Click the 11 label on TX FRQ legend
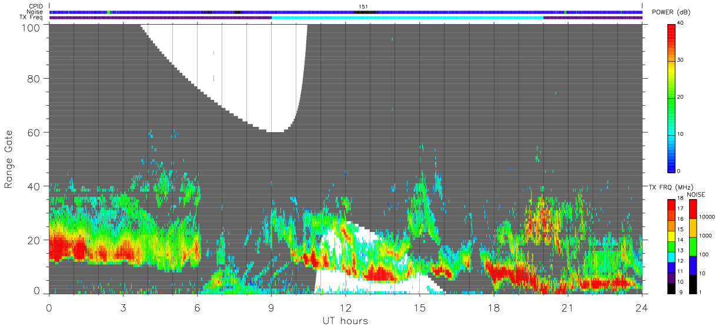This screenshot has height=333, width=722. coord(681,271)
